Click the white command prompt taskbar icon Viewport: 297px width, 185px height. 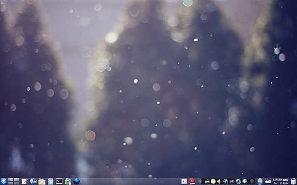(184, 182)
